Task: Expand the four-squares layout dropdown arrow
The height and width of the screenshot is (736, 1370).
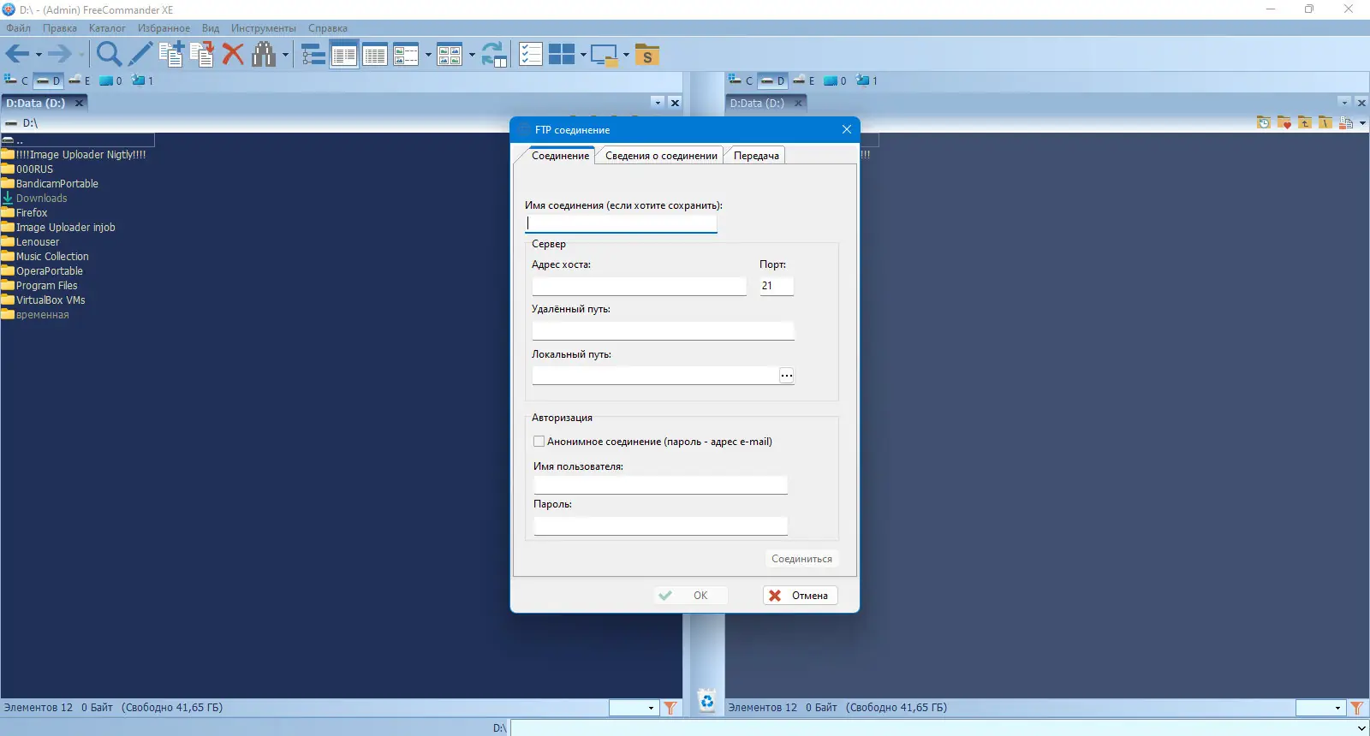Action: 583,56
